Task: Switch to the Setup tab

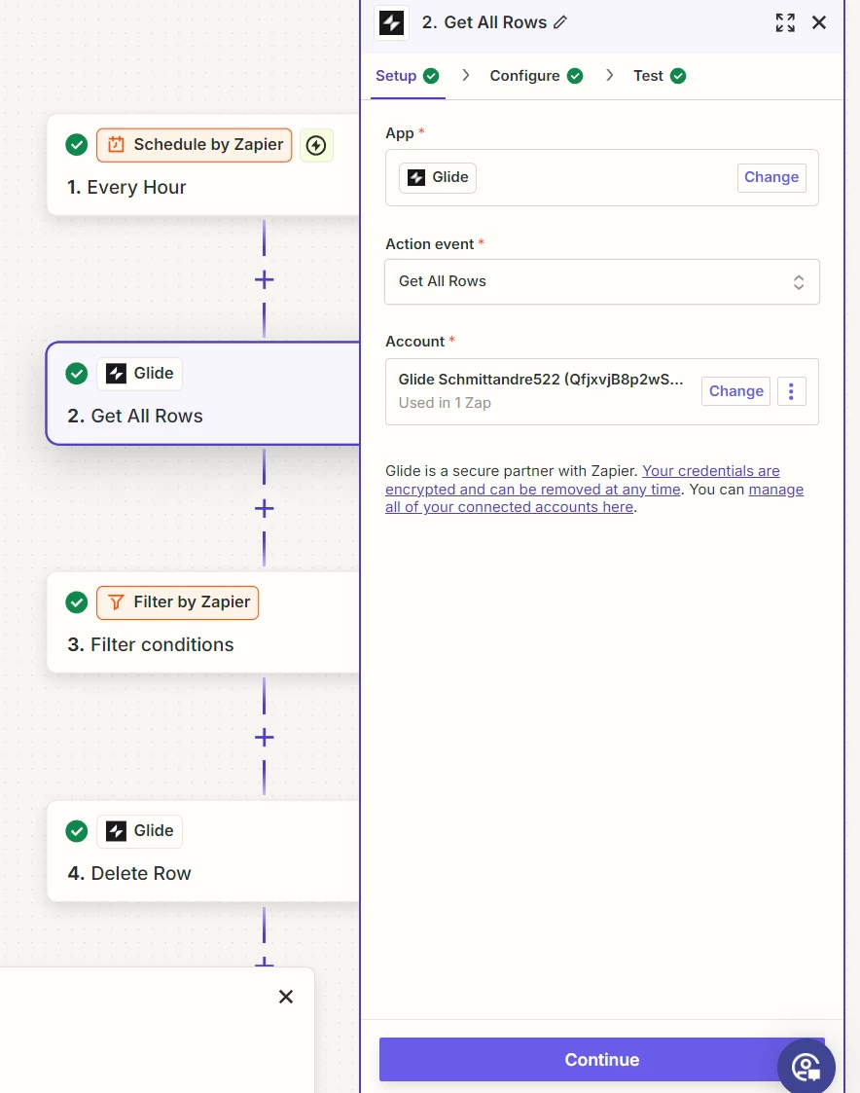Action: click(x=407, y=76)
